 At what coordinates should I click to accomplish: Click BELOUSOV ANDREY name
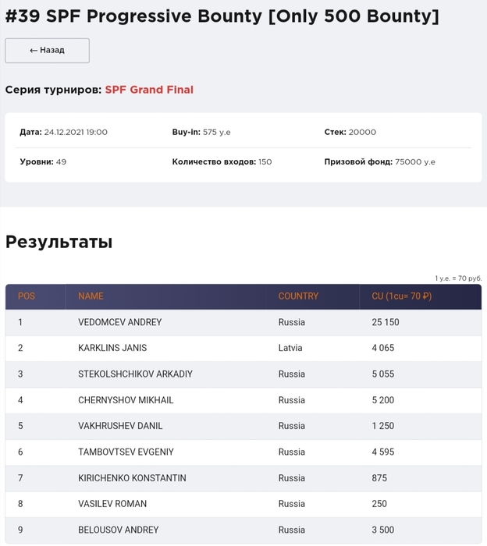click(118, 530)
